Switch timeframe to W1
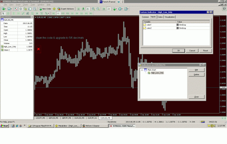 (x=86, y=13)
